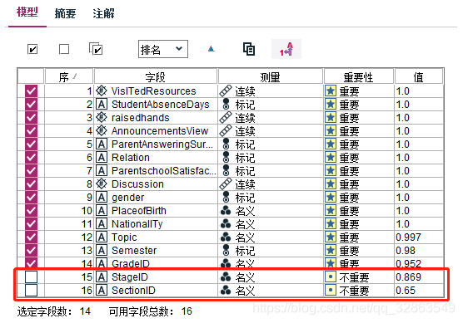Sort by the 序 column header

click(x=69, y=77)
